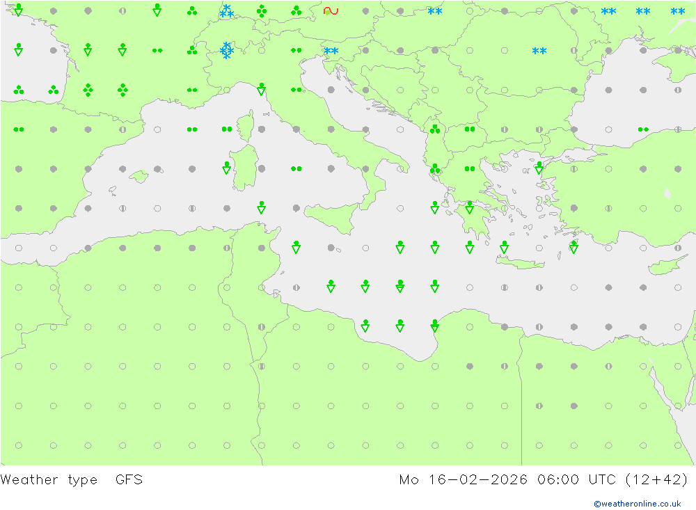
Task: Select the shower symbol north of Crete
Action: (504, 247)
